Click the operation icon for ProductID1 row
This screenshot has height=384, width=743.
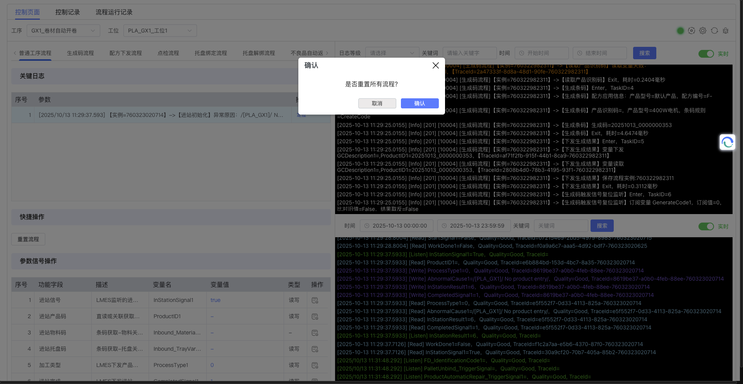click(315, 317)
